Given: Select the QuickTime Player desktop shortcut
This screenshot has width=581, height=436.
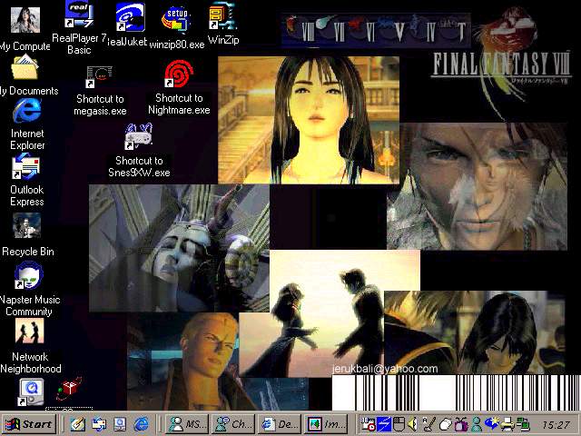Looking at the screenshot, I should pyautogui.click(x=31, y=391).
